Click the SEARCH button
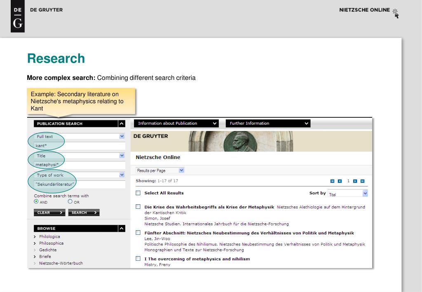This screenshot has height=292, width=422. (84, 213)
